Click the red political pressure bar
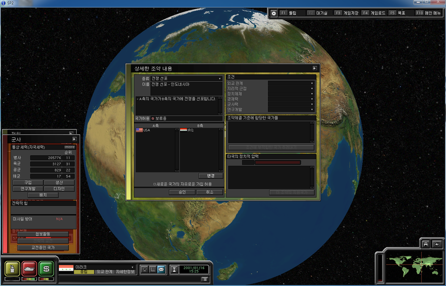 click(278, 163)
